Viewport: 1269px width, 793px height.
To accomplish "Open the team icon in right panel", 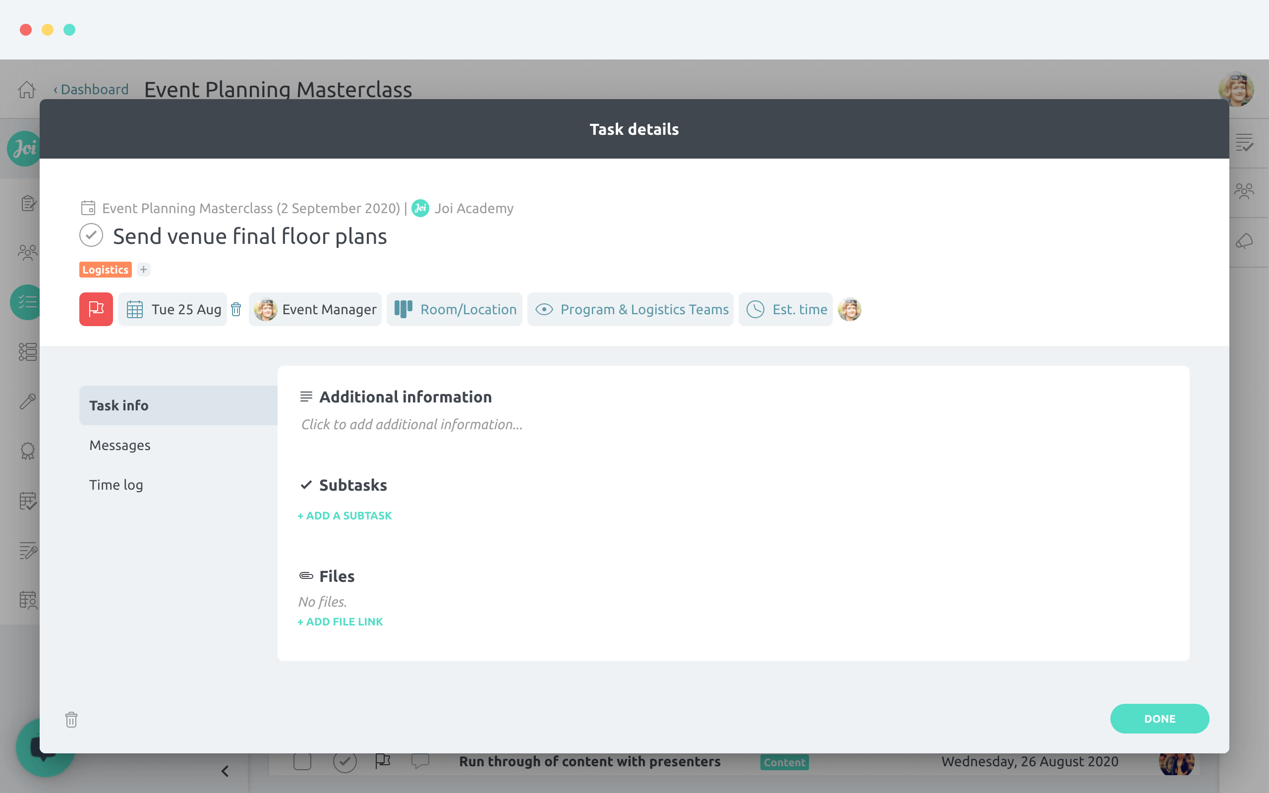I will pyautogui.click(x=1244, y=191).
